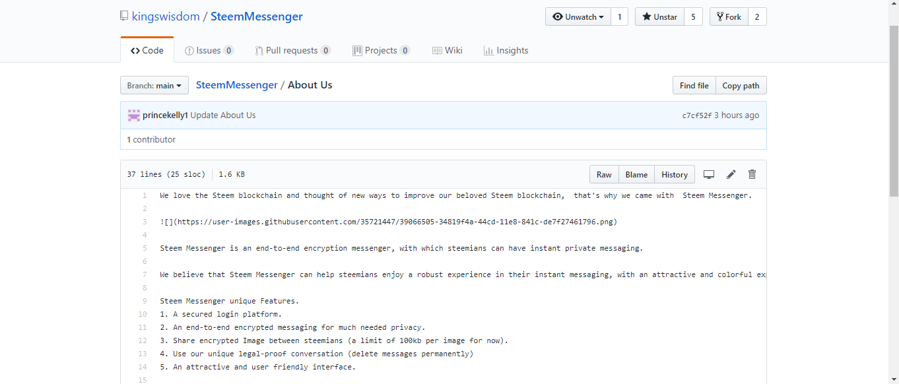This screenshot has height=384, width=899.
Task: Click the fork icon on the Fork button
Action: coord(720,16)
